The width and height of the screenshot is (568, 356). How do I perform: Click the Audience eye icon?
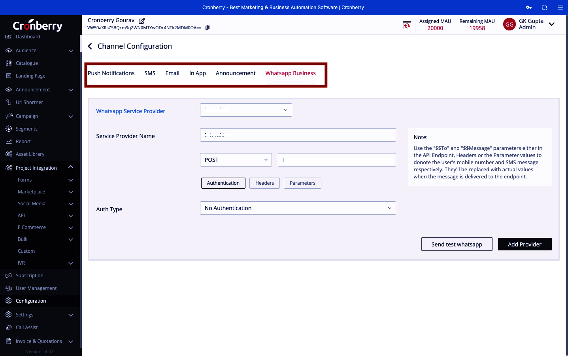(x=9, y=51)
